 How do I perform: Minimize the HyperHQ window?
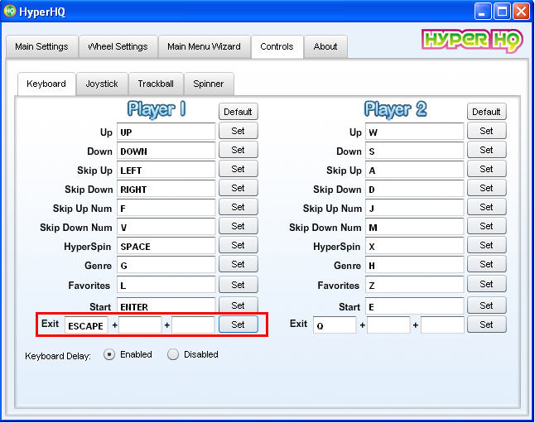(483, 12)
